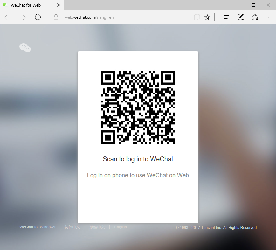Open the browser more-options ellipsis menu
The image size is (276, 250).
pos(269,17)
